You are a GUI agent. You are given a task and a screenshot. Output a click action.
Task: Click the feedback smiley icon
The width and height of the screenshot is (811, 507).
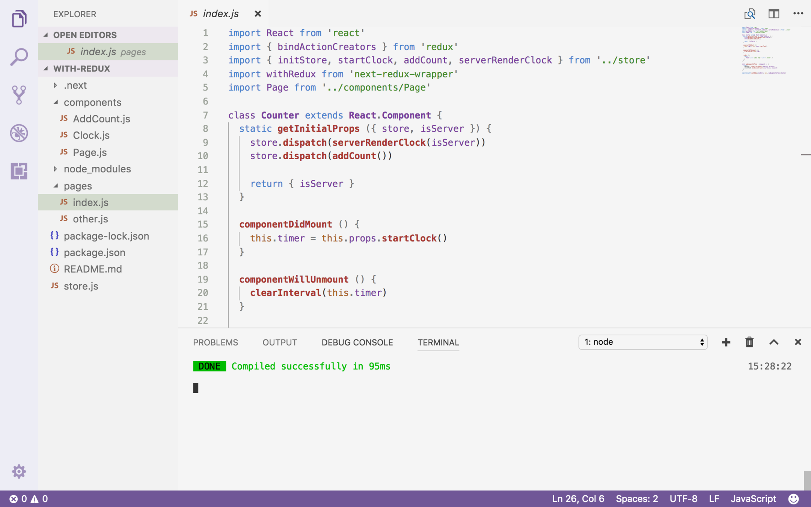click(x=793, y=499)
